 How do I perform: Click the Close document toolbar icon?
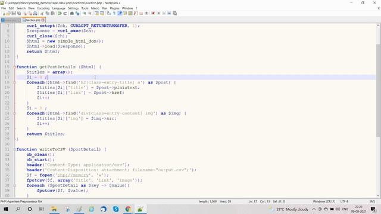pyautogui.click(x=25, y=13)
